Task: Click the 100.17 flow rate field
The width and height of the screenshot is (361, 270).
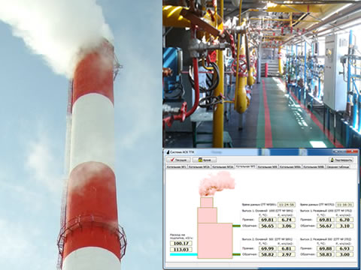Action: [x=181, y=243]
